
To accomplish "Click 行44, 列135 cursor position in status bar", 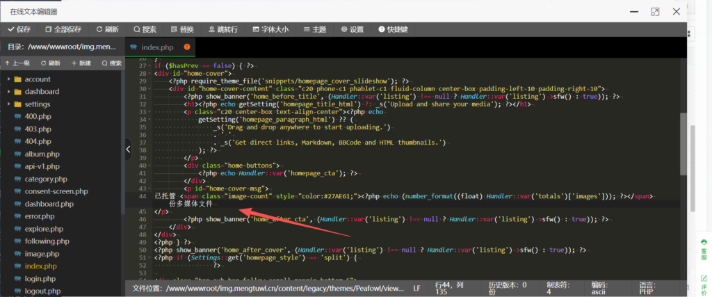I will click(x=451, y=288).
